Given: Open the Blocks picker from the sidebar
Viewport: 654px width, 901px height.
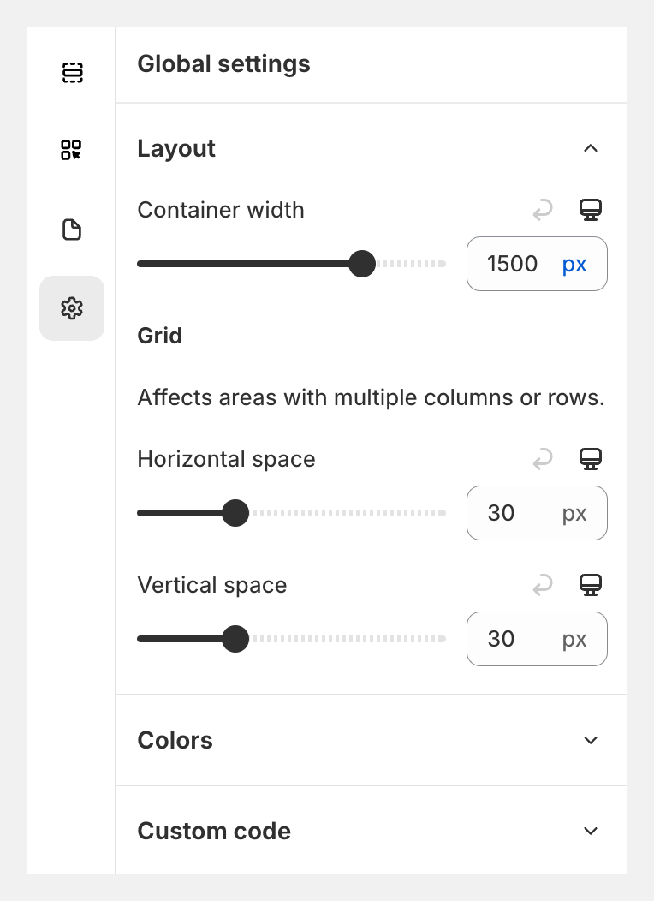Looking at the screenshot, I should coord(72,149).
